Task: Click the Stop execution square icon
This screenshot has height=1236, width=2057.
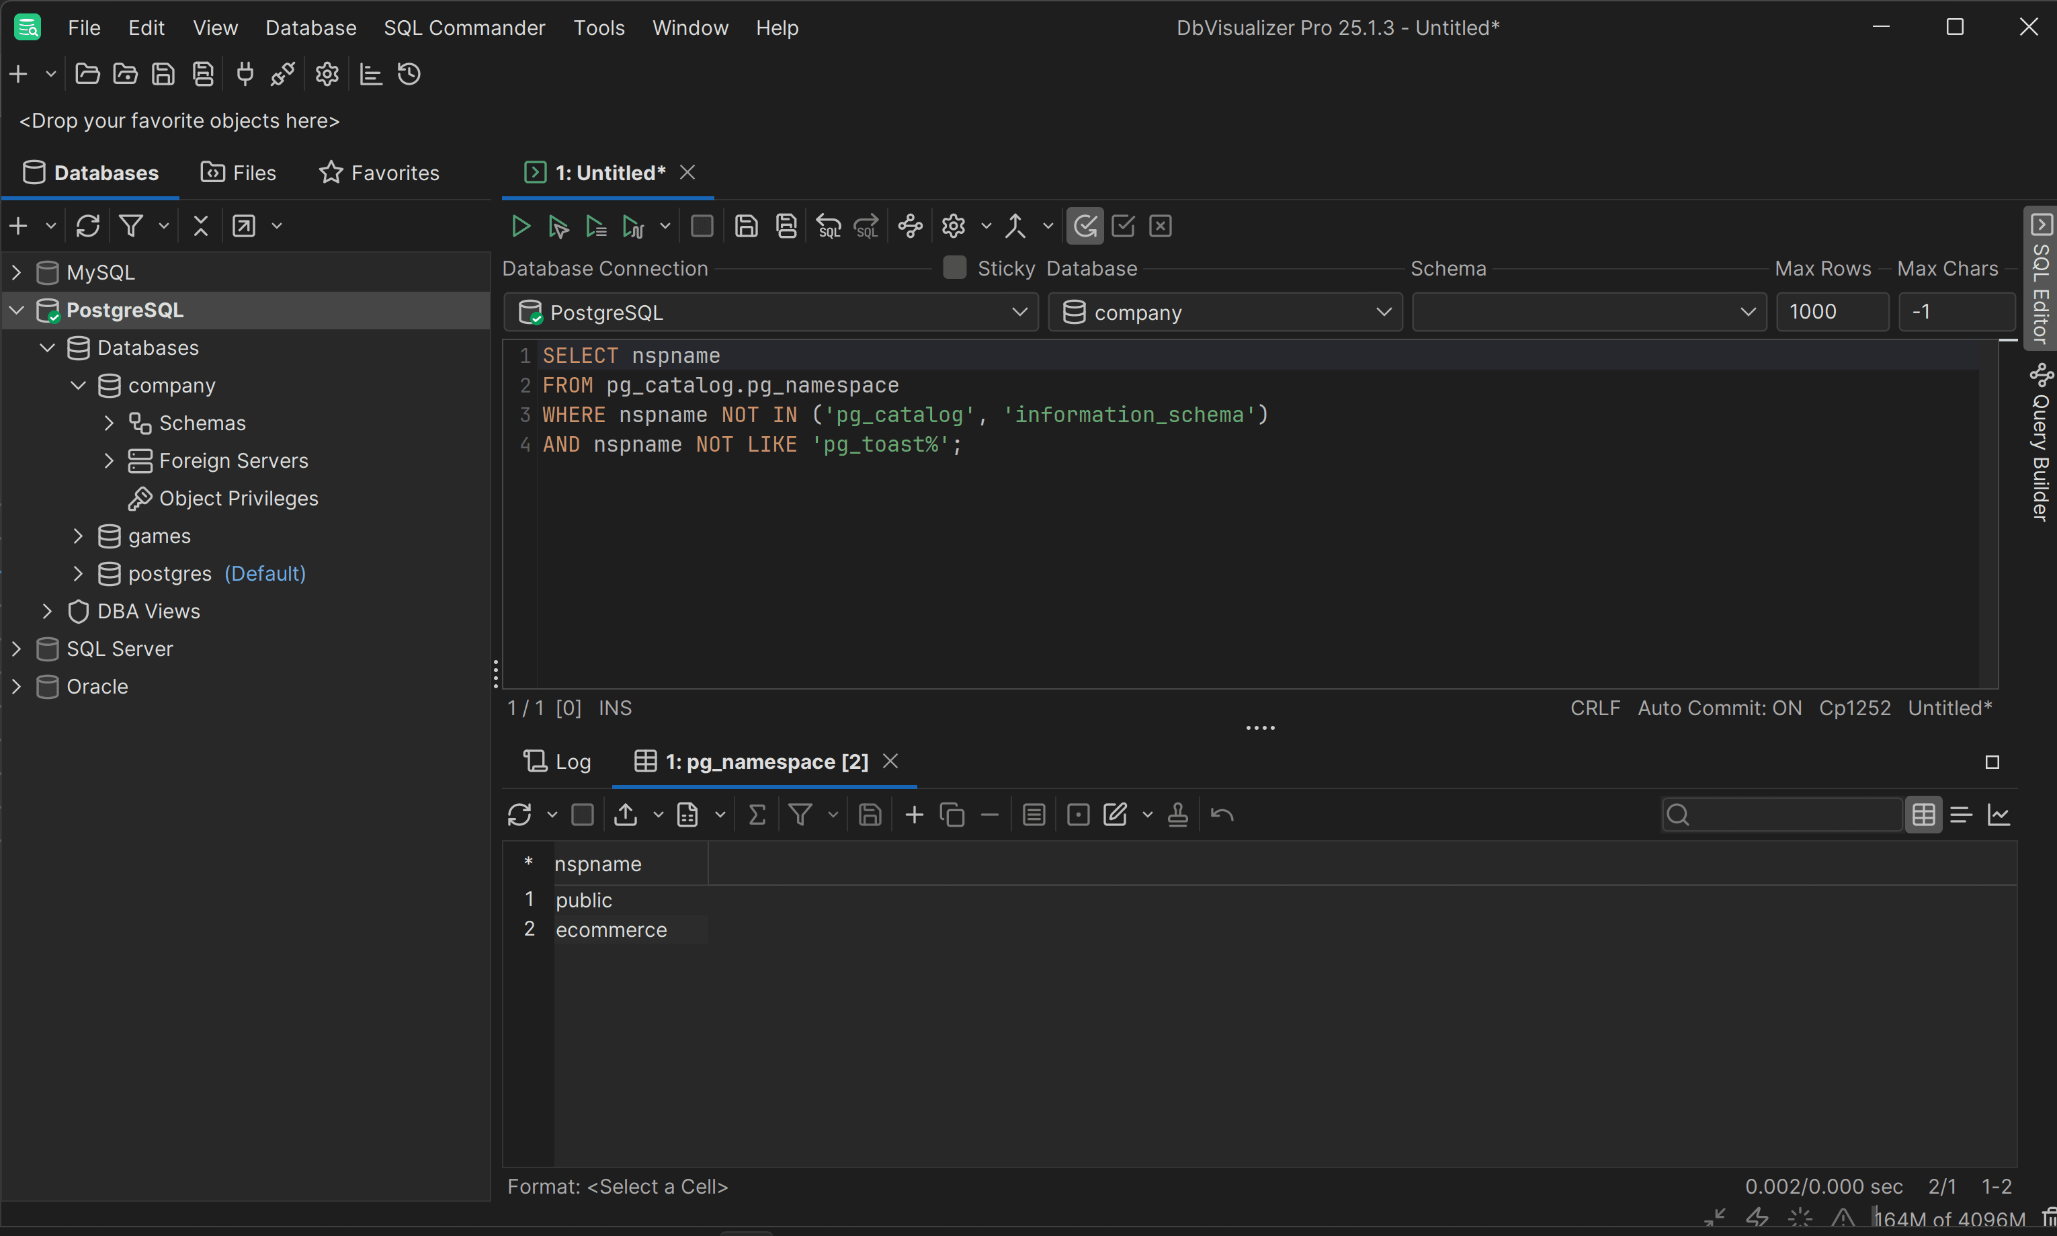Action: [701, 226]
